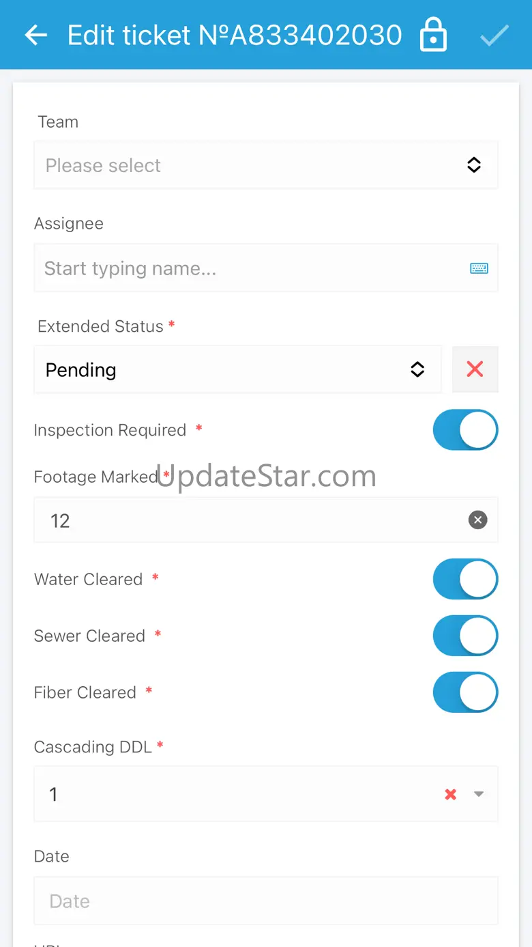
Task: Clear Extended Status with the red X
Action: point(475,369)
